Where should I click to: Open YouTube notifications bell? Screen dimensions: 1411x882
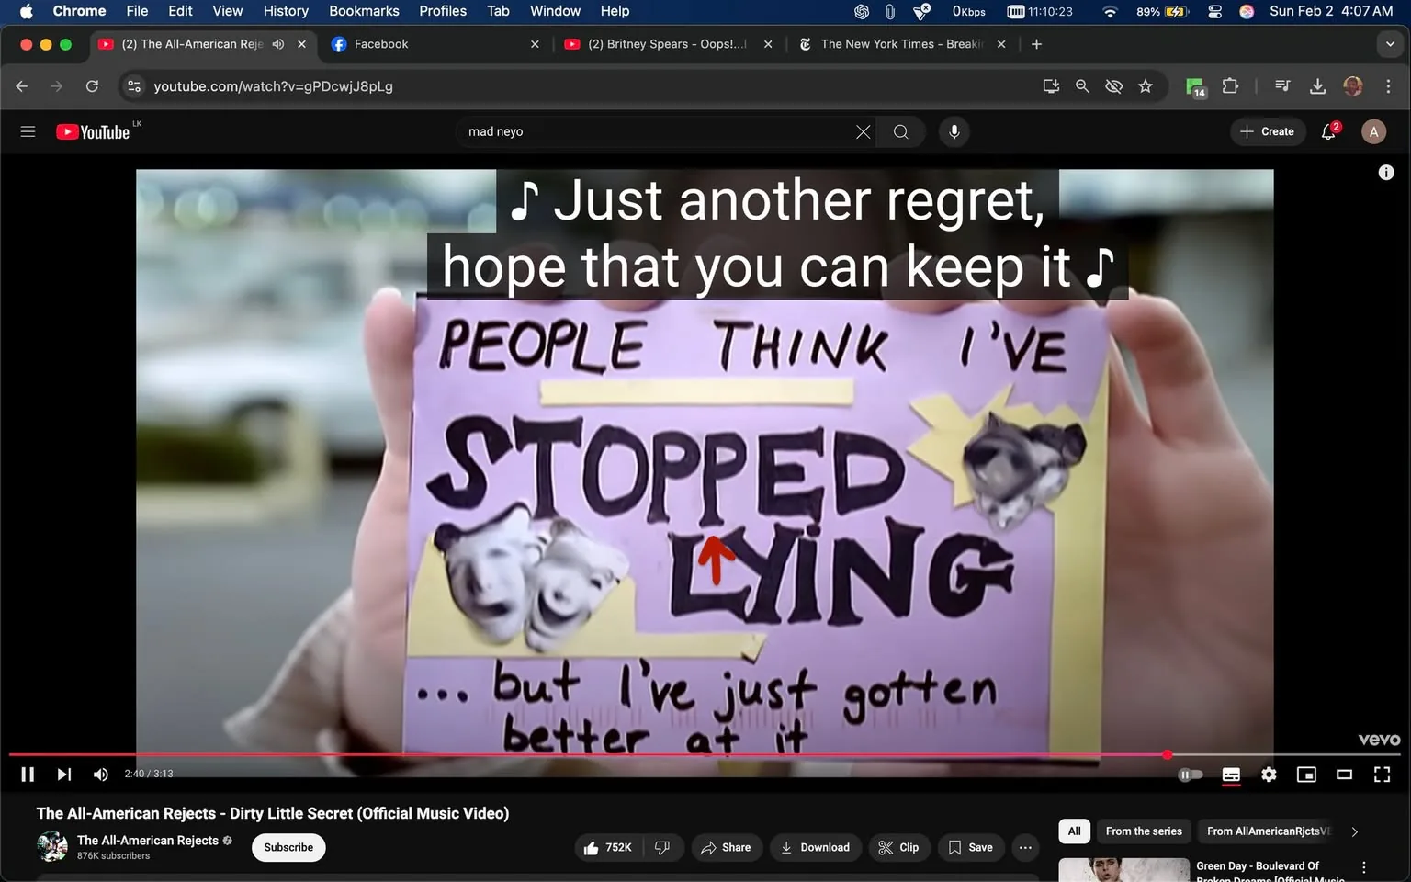point(1328,131)
